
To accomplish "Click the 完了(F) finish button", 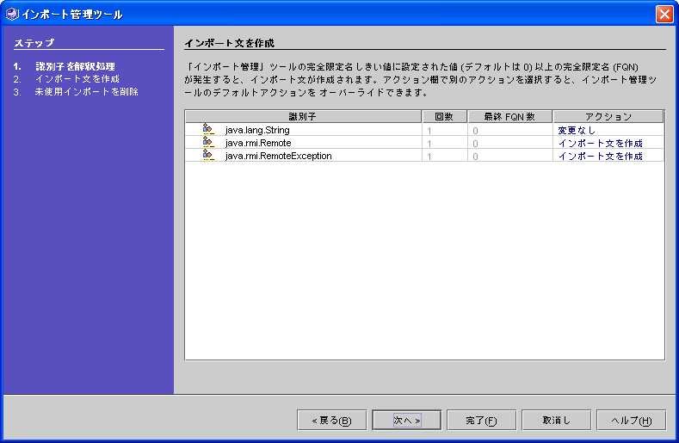I will [481, 420].
